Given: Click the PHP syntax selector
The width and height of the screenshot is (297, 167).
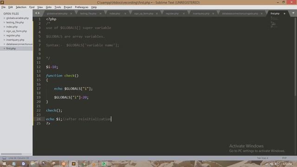Looking at the screenshot, I should pyautogui.click(x=284, y=158).
